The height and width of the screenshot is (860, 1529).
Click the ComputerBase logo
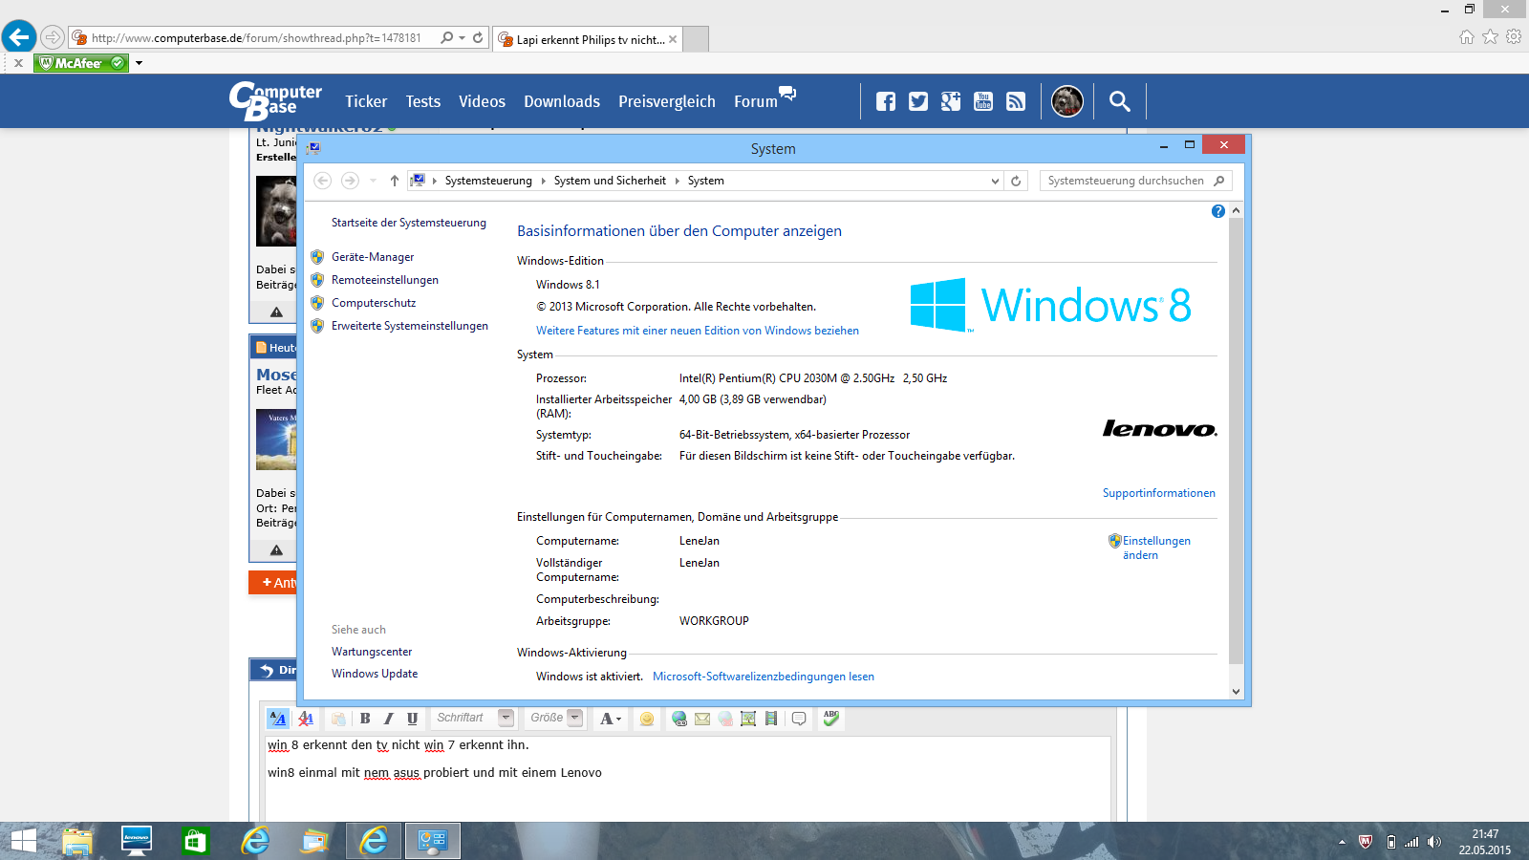[x=275, y=100]
